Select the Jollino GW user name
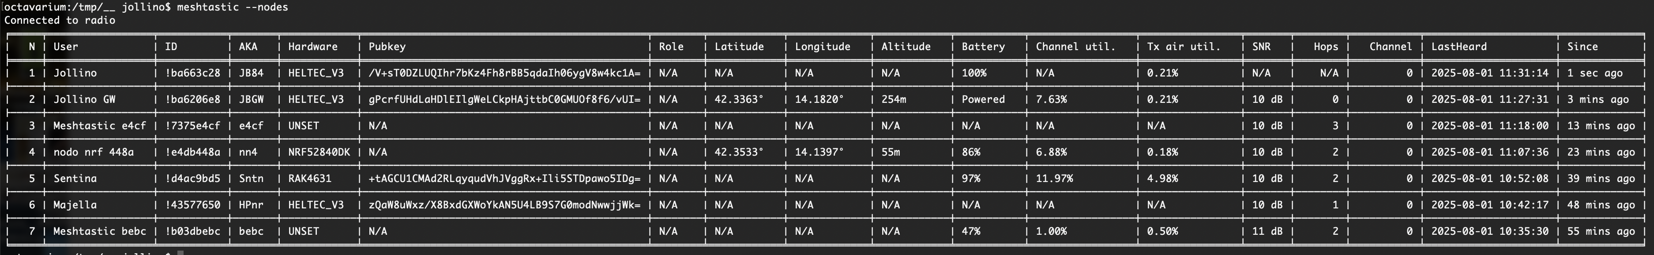 pyautogui.click(x=84, y=100)
